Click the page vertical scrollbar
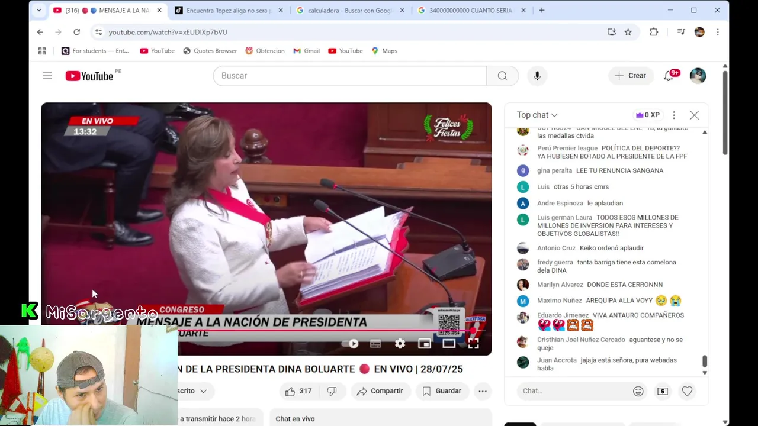The height and width of the screenshot is (426, 758). click(725, 112)
